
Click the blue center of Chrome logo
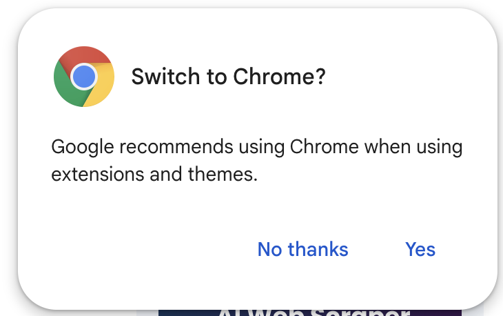pos(83,77)
